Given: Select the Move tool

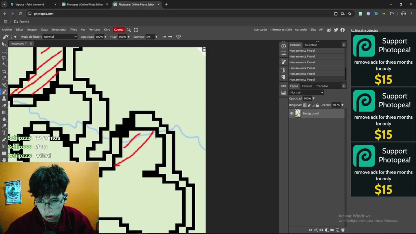Looking at the screenshot, I should 4,44.
